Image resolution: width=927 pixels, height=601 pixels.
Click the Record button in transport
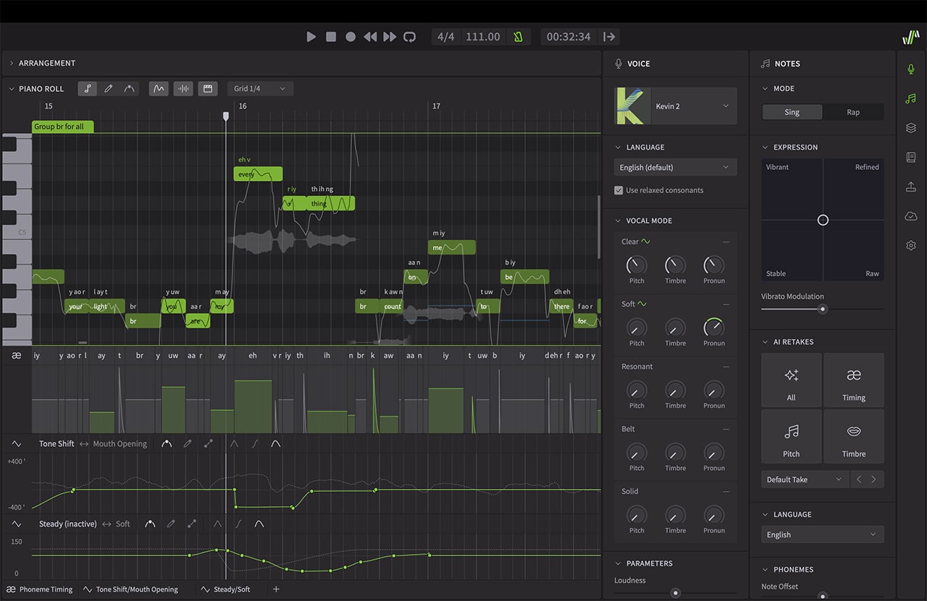pyautogui.click(x=351, y=37)
